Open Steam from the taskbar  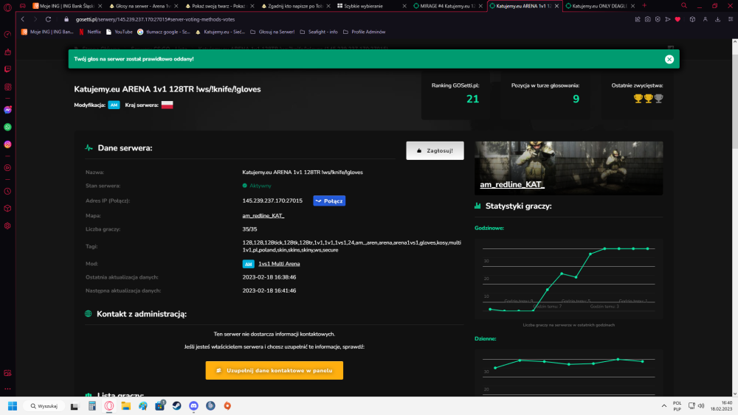pyautogui.click(x=176, y=406)
